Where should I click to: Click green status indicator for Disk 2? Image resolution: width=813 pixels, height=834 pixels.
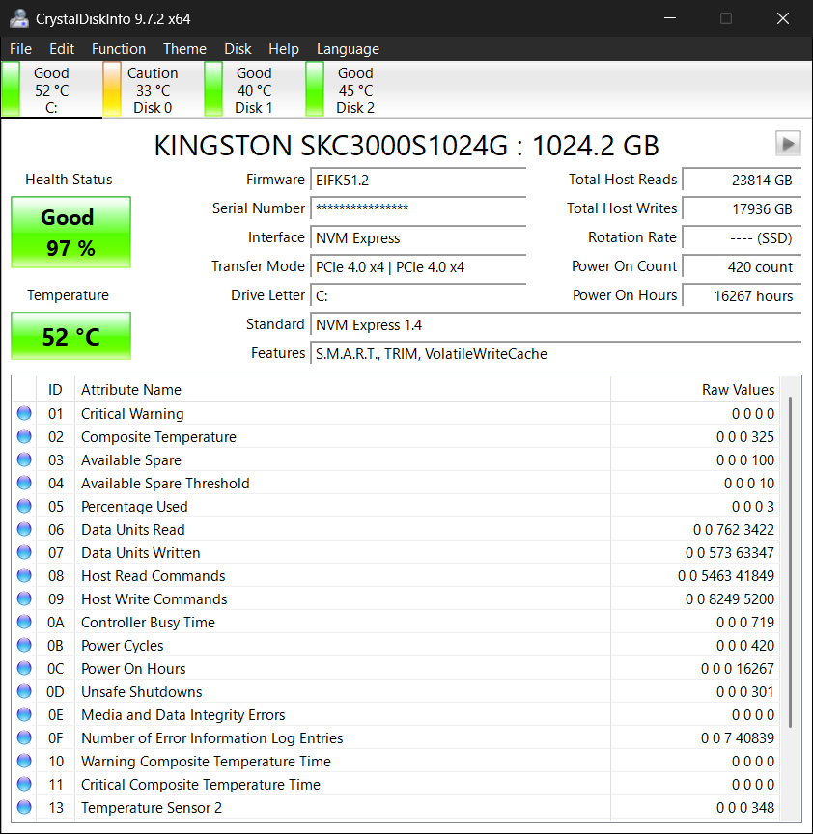(x=315, y=89)
